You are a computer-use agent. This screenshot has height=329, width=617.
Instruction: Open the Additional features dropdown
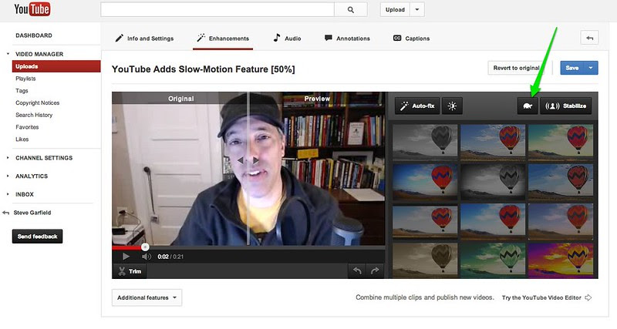[147, 297]
